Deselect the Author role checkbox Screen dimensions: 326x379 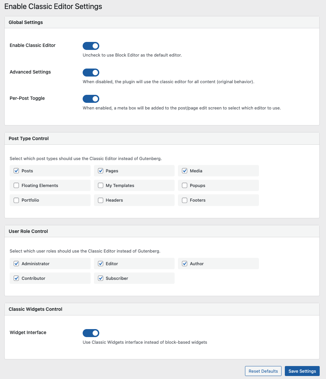(185, 264)
